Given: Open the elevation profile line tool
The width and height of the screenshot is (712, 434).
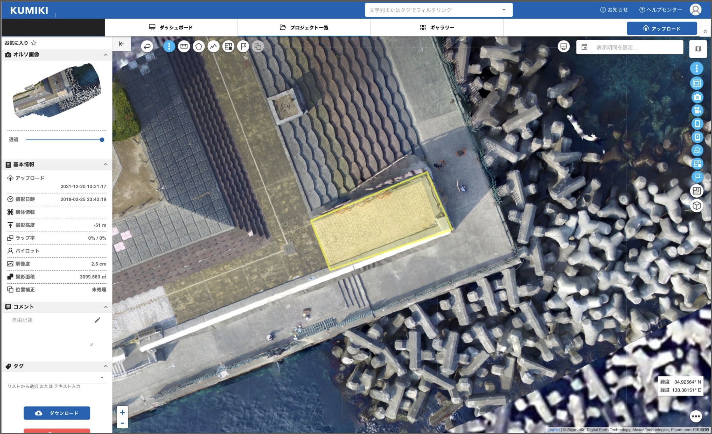Looking at the screenshot, I should coord(213,46).
